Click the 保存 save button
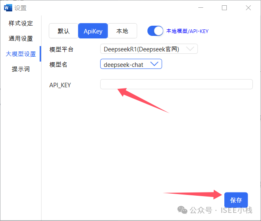This screenshot has height=221, width=261. [236, 200]
